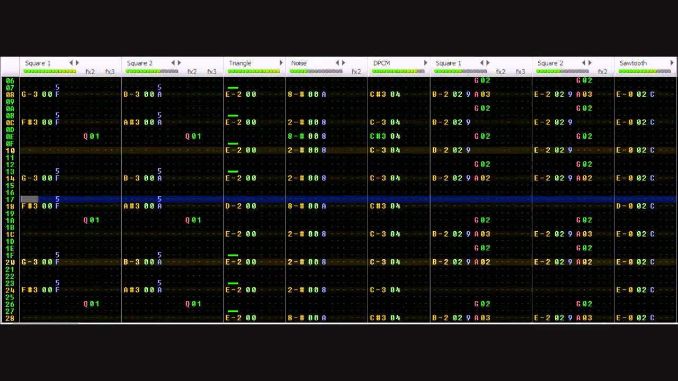The height and width of the screenshot is (381, 678).
Task: Remove the Noise fx2 column with its left arrow
Action: 337,63
